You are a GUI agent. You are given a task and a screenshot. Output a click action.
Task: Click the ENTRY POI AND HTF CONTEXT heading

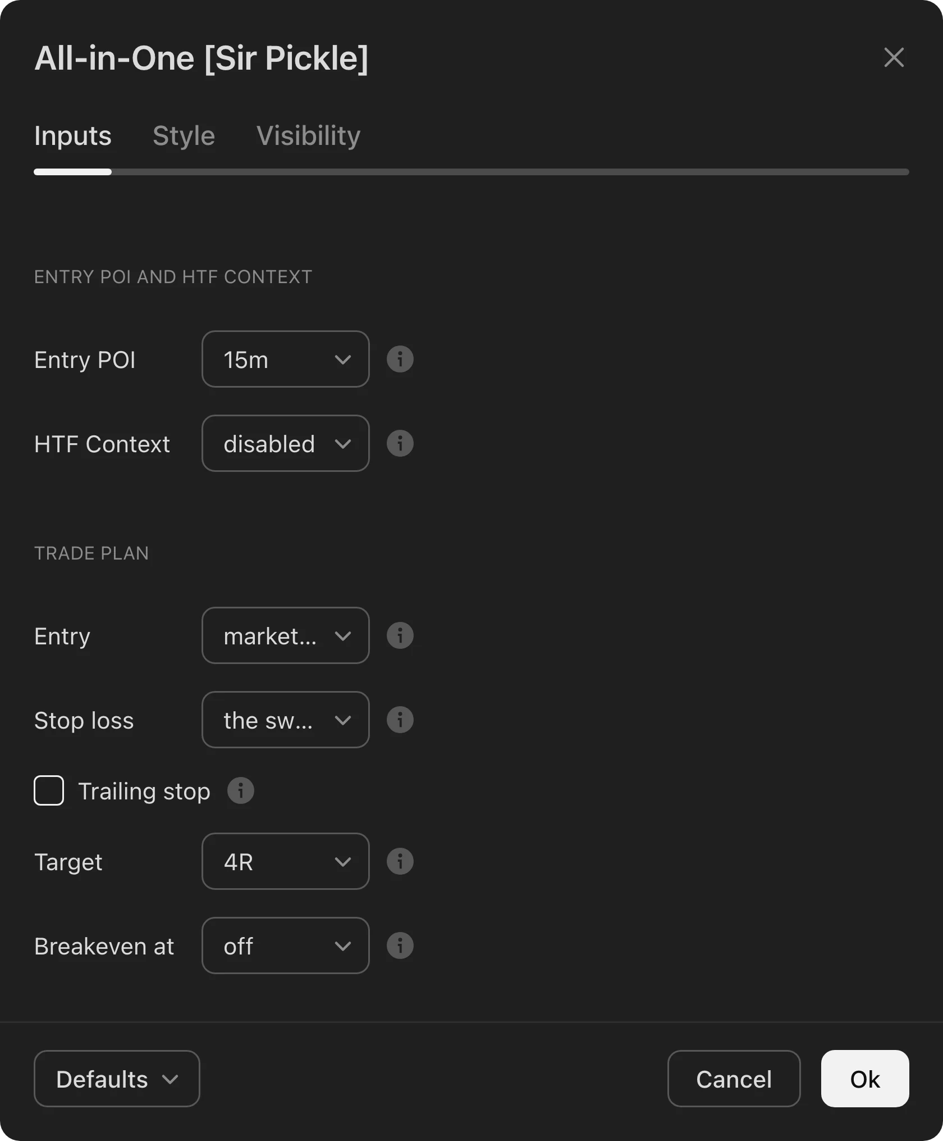[173, 277]
